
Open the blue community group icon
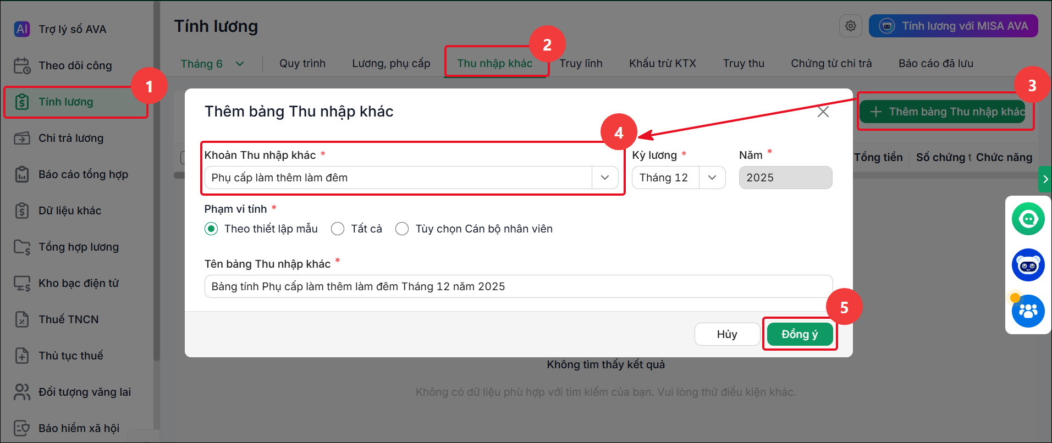1028,311
